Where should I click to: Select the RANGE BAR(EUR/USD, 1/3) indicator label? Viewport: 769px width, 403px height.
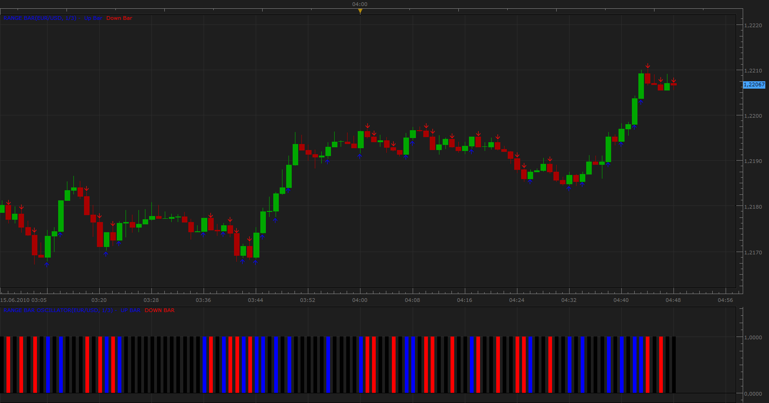tap(40, 18)
